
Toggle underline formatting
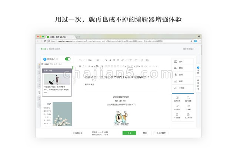click(86, 66)
